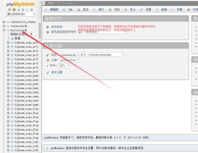Click the miptoutiaodb database icon

8,30
